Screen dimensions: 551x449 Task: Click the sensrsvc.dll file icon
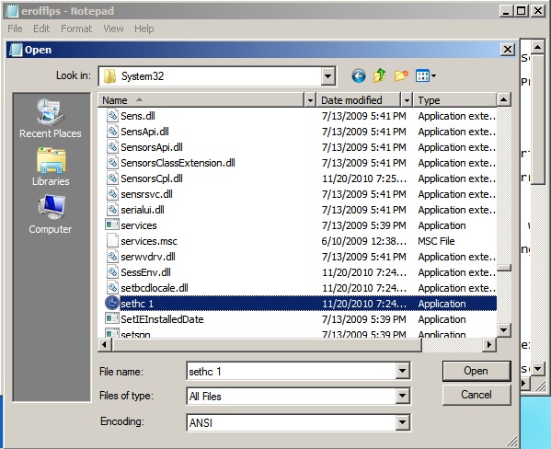point(112,194)
